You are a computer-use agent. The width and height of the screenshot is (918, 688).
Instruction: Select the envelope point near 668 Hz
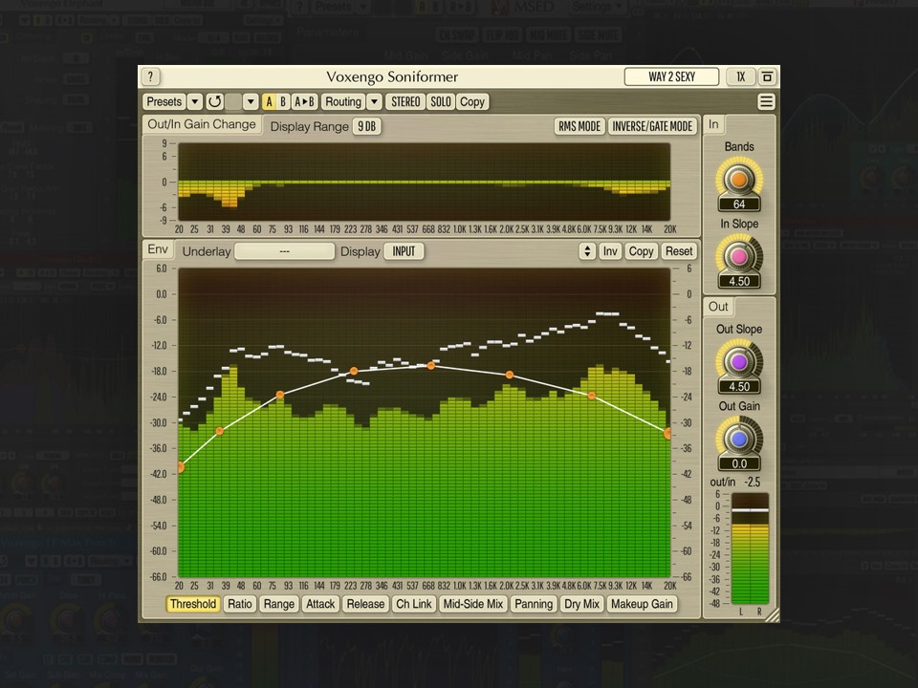[x=431, y=365]
